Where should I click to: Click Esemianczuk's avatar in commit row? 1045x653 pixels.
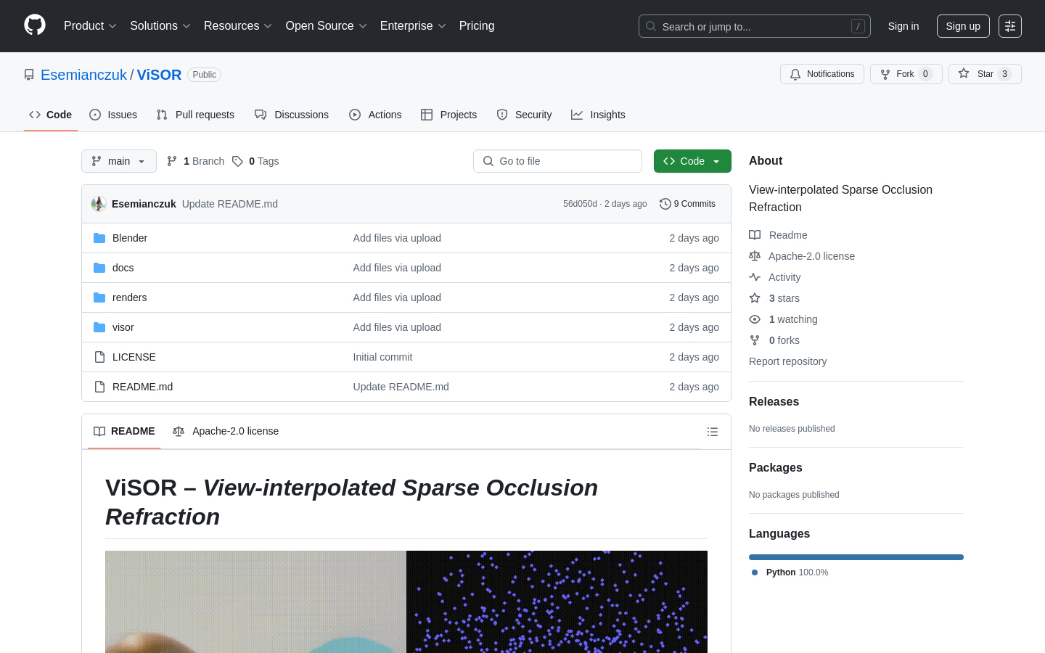coord(99,204)
